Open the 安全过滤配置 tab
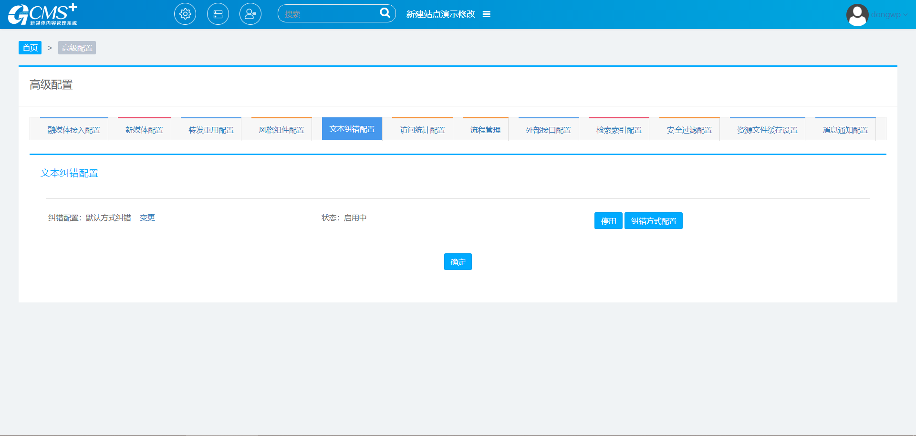The height and width of the screenshot is (436, 916). (689, 130)
